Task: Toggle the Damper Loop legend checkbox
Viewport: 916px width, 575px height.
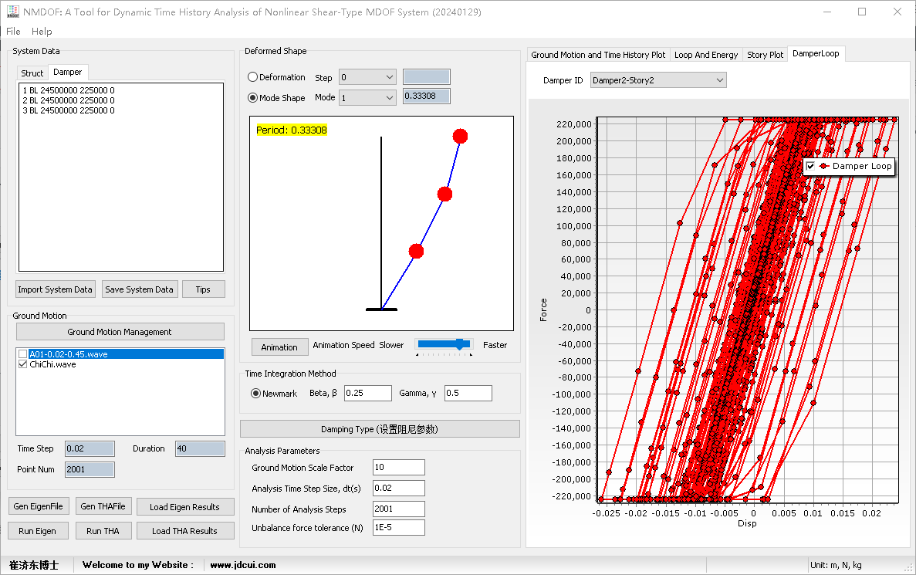Action: 810,167
